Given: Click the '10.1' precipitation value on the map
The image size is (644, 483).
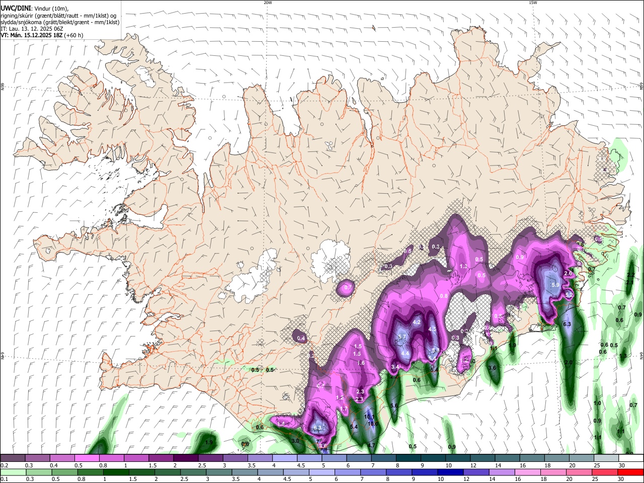Looking at the screenshot, I should [369, 417].
